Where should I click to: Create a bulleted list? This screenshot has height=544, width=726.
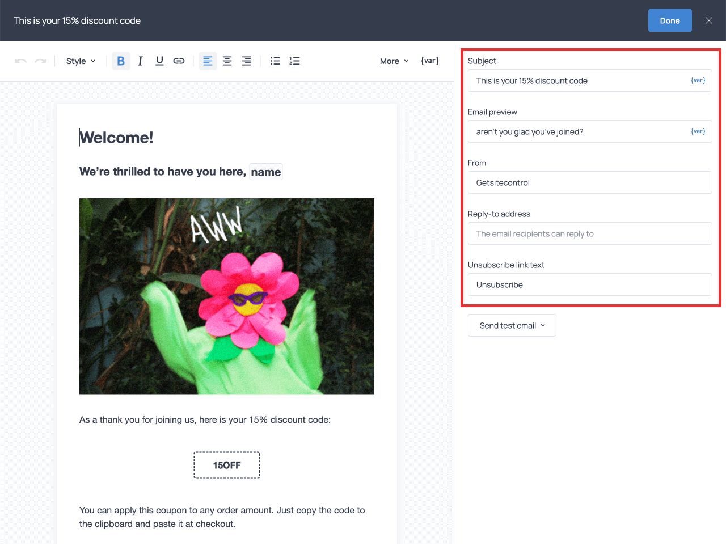click(x=275, y=61)
